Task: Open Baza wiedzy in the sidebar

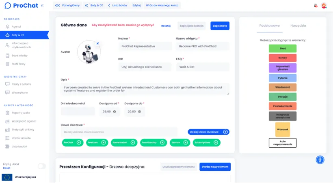Action: click(x=19, y=55)
